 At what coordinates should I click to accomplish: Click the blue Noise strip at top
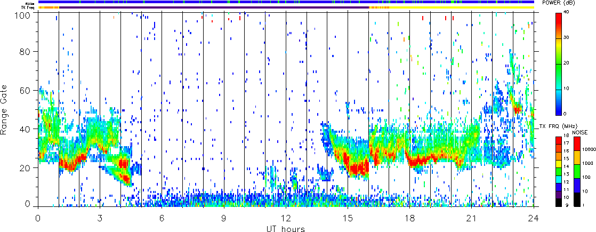[286, 2]
